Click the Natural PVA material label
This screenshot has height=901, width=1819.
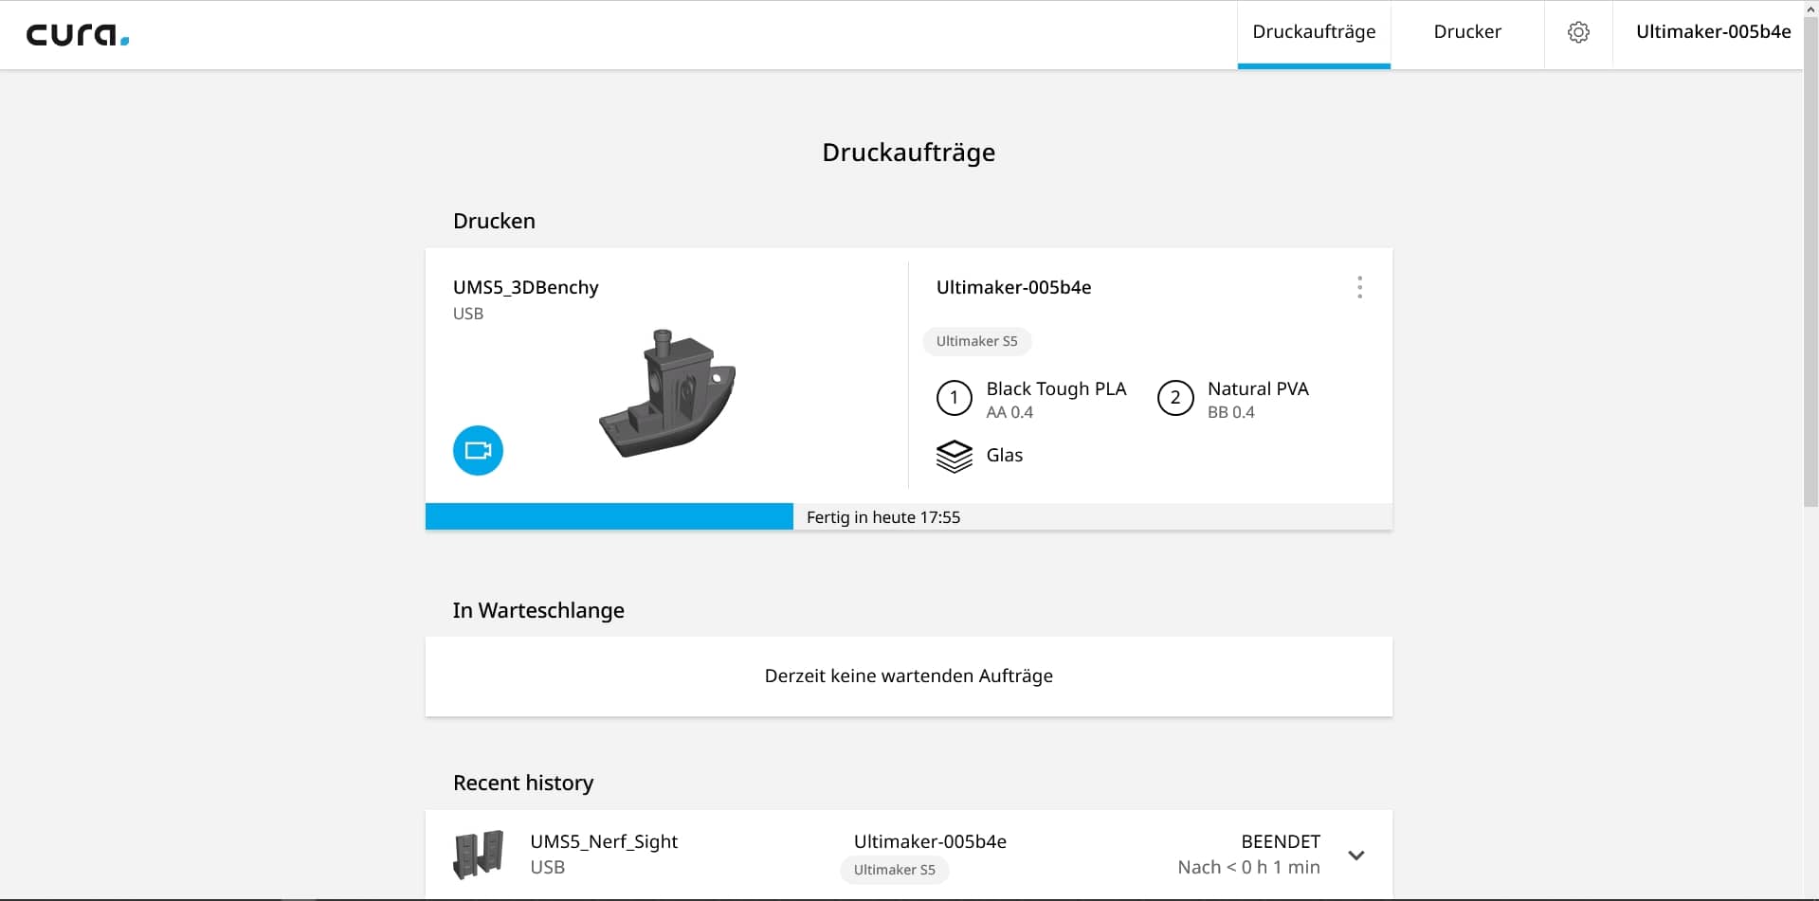coord(1258,388)
